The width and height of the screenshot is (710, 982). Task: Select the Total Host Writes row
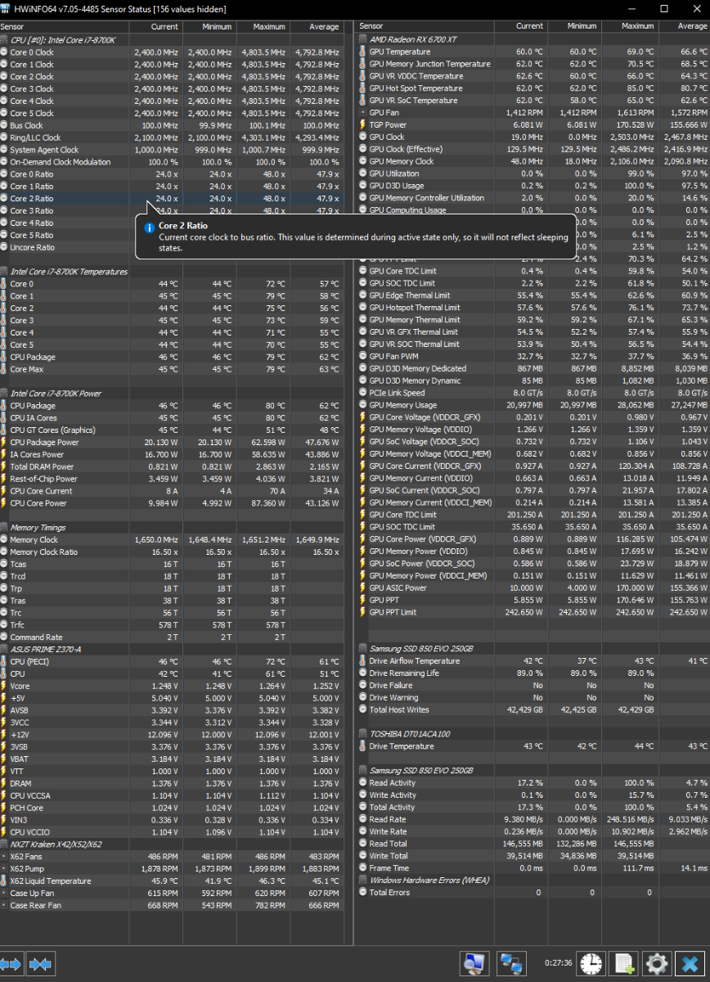[533, 709]
